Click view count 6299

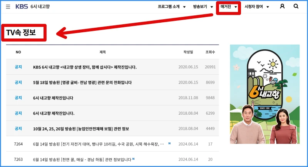pos(210,113)
